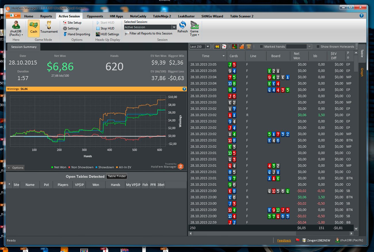Open the Feedback link
The image size is (374, 252).
pyautogui.click(x=284, y=240)
